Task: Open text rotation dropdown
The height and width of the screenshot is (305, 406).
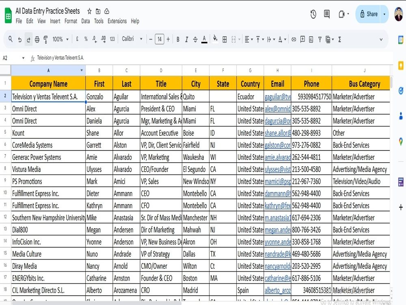Action: pos(282,39)
